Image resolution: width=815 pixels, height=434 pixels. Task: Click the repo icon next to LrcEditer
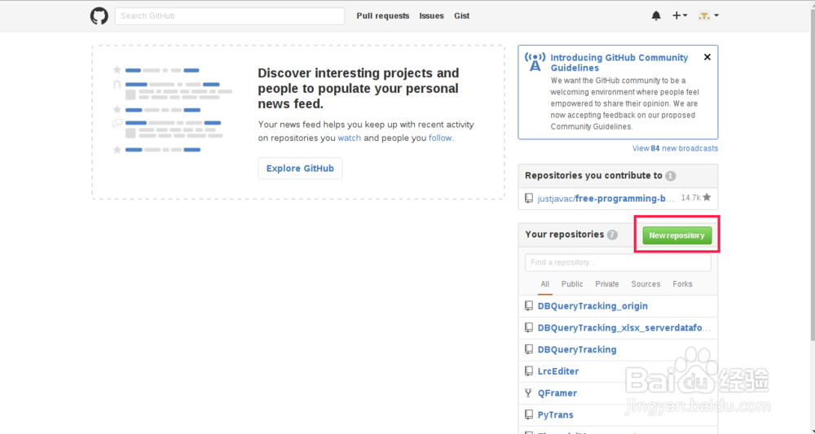(529, 371)
